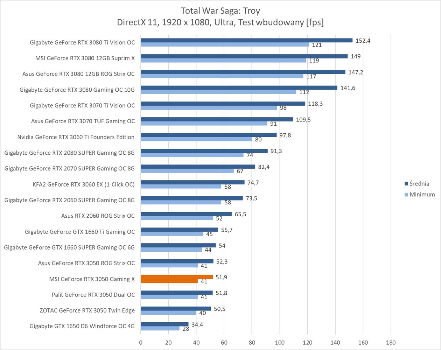Click the Średnia legend color swatch
441x350 pixels.
(x=406, y=184)
